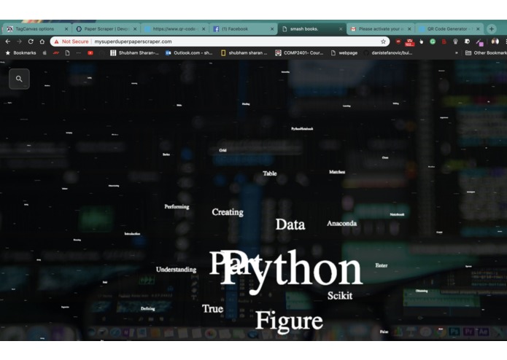Screen dimensions: 507x360
Task: Click the Matches tag
Action: [337, 172]
